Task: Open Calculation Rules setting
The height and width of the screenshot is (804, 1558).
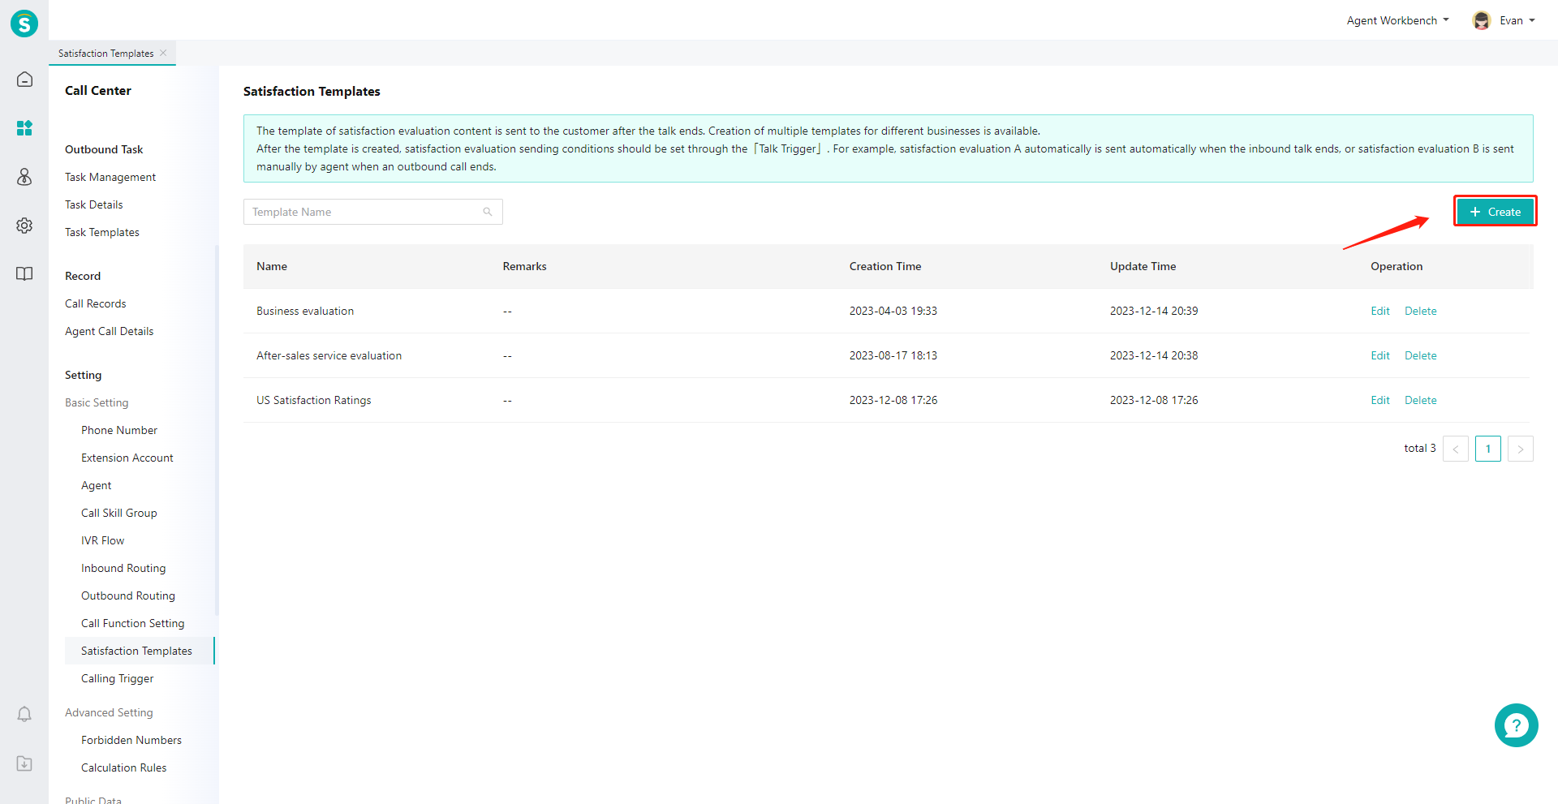Action: pyautogui.click(x=124, y=767)
